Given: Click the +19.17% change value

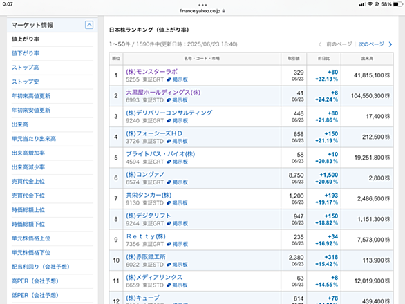Looking at the screenshot, I should coord(326,202).
